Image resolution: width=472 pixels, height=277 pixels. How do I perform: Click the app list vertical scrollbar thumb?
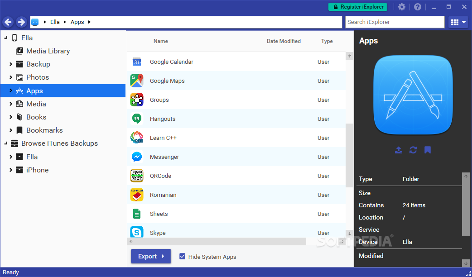[x=349, y=156]
